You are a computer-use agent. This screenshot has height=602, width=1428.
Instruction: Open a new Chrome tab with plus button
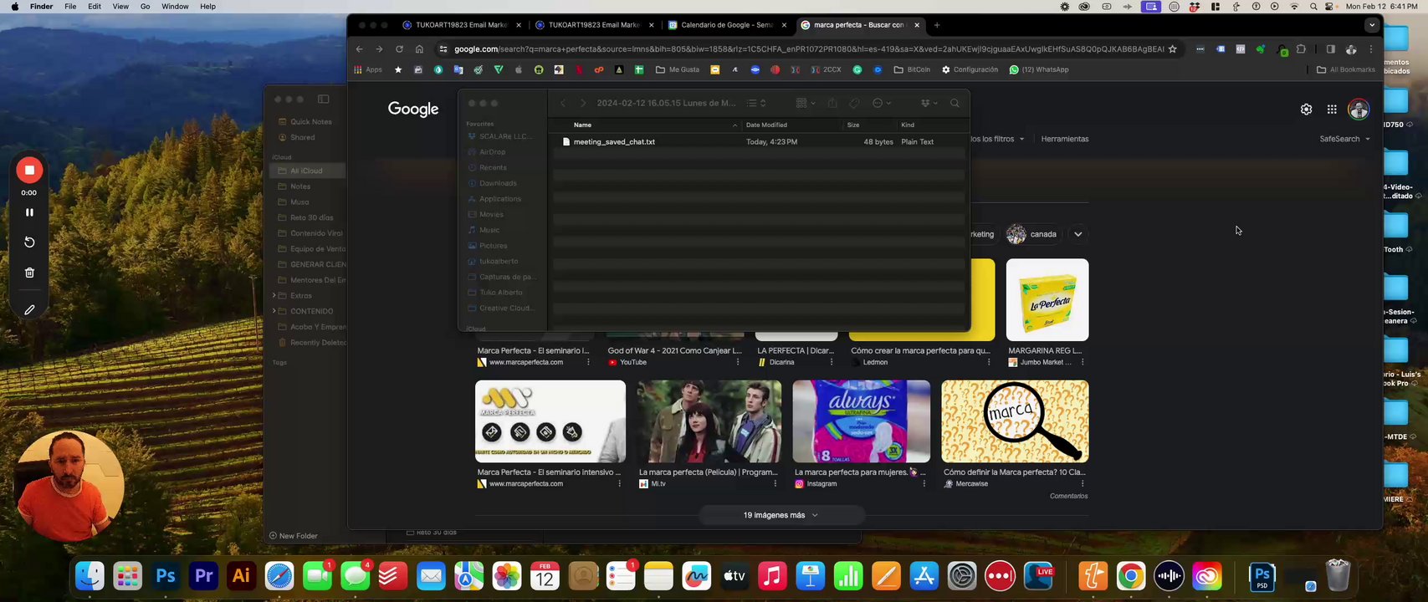(937, 25)
